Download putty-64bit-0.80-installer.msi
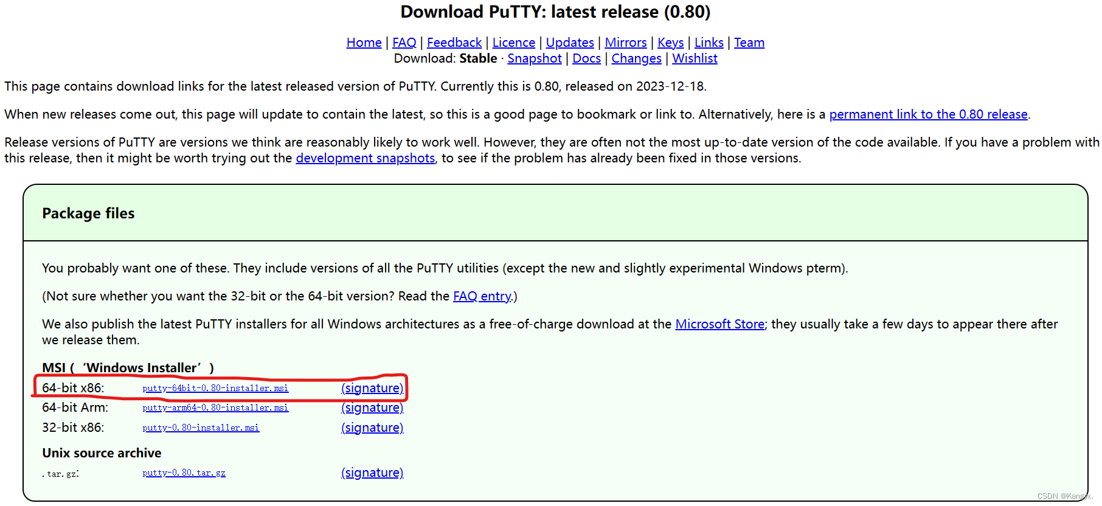Screen dimensions: 1102x506 click(x=215, y=388)
